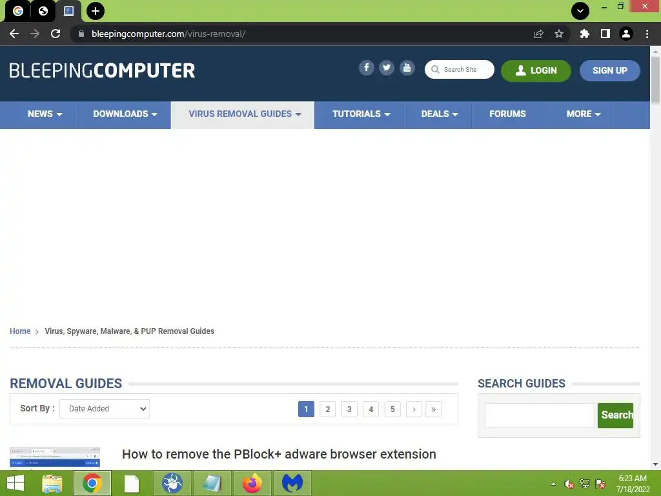Bookmark this page with the star icon

click(559, 34)
